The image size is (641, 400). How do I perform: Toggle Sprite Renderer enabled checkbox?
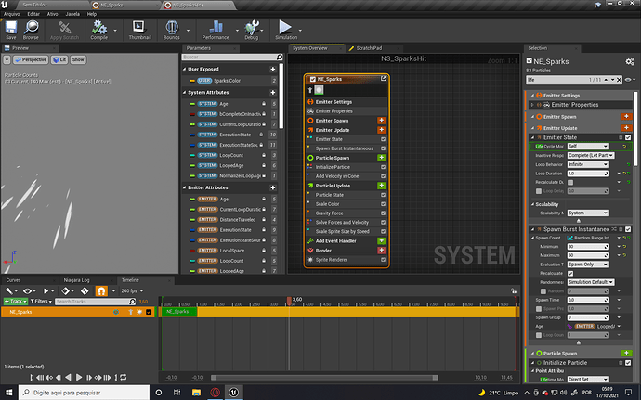pos(383,260)
